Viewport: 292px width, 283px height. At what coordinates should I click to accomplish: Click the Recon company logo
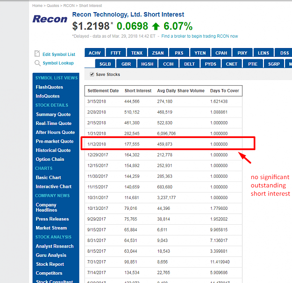(50, 19)
